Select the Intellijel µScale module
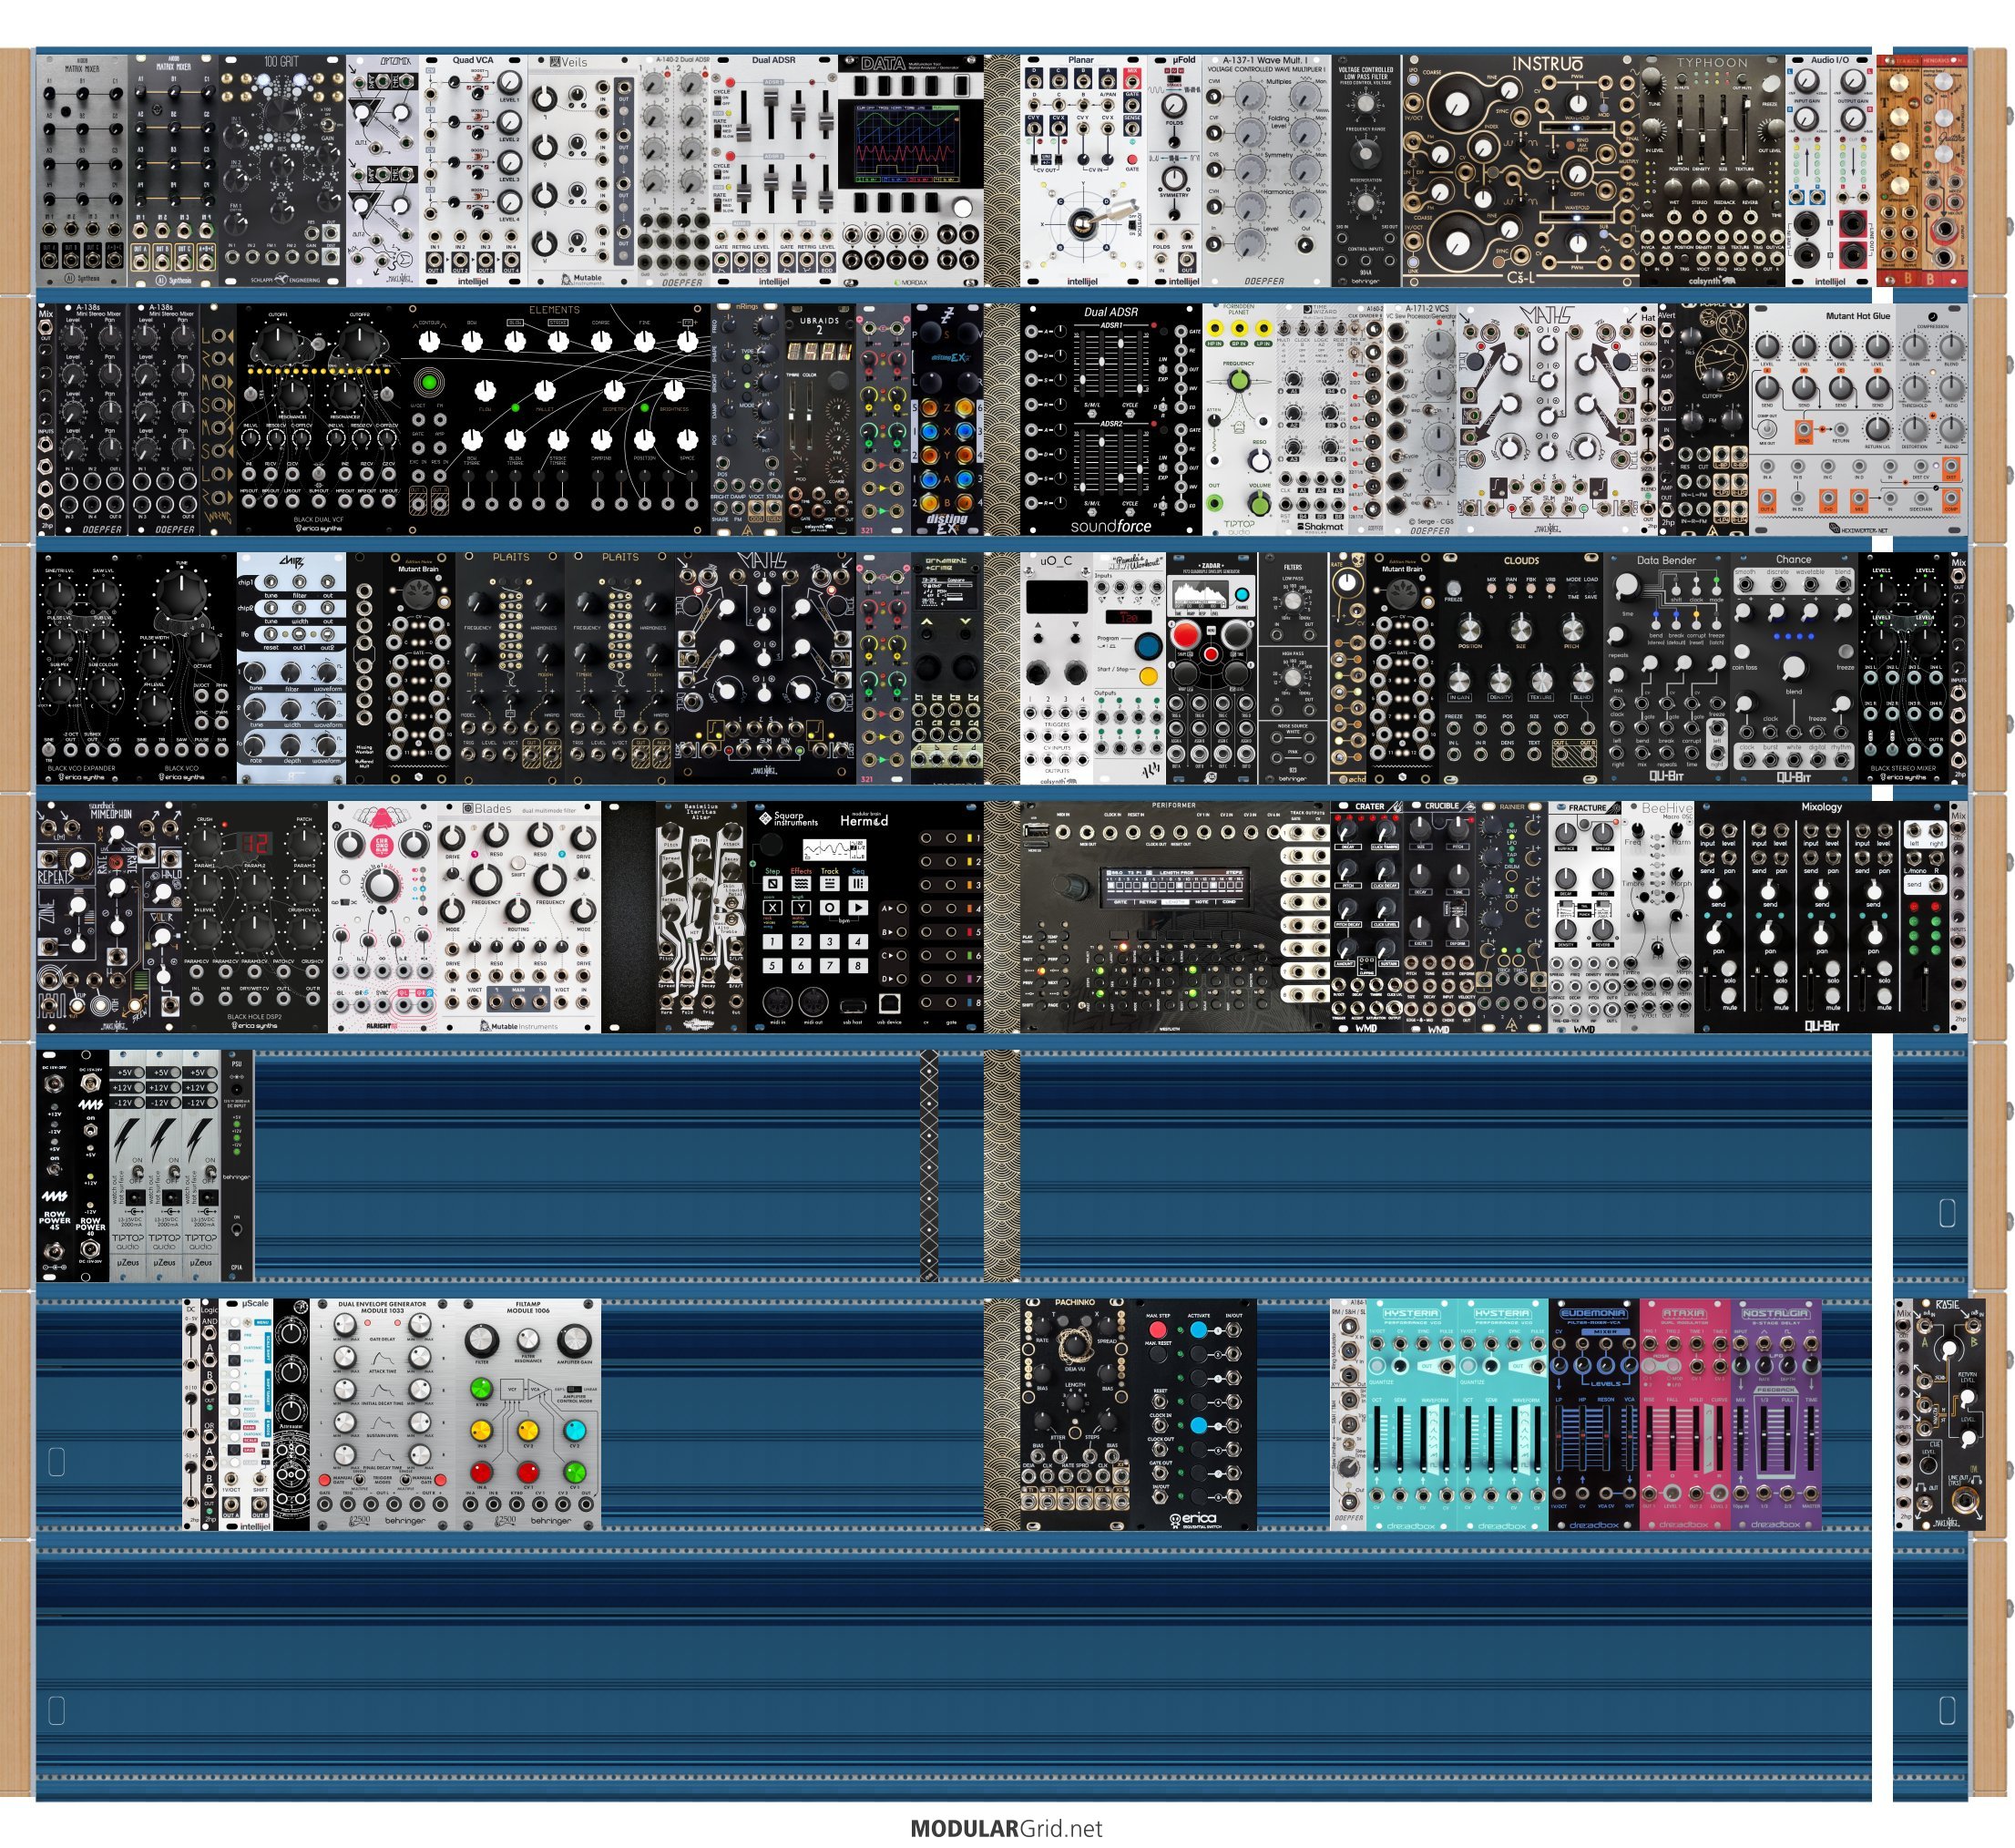2015x1848 pixels. pos(246,1415)
